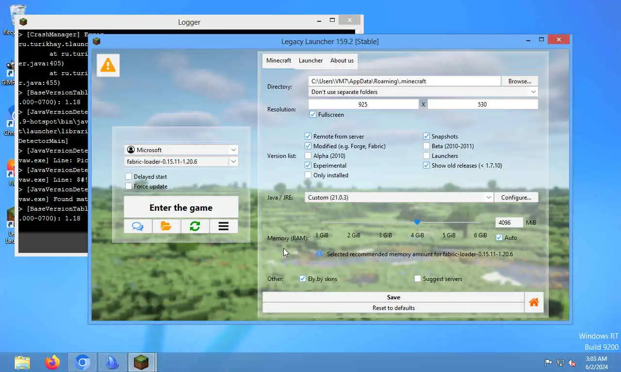
Task: Disable the Snapshots checkbox
Action: click(x=426, y=137)
